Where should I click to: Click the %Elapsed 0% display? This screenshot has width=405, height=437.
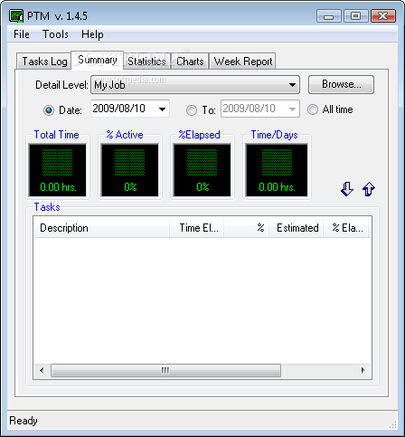coord(202,170)
